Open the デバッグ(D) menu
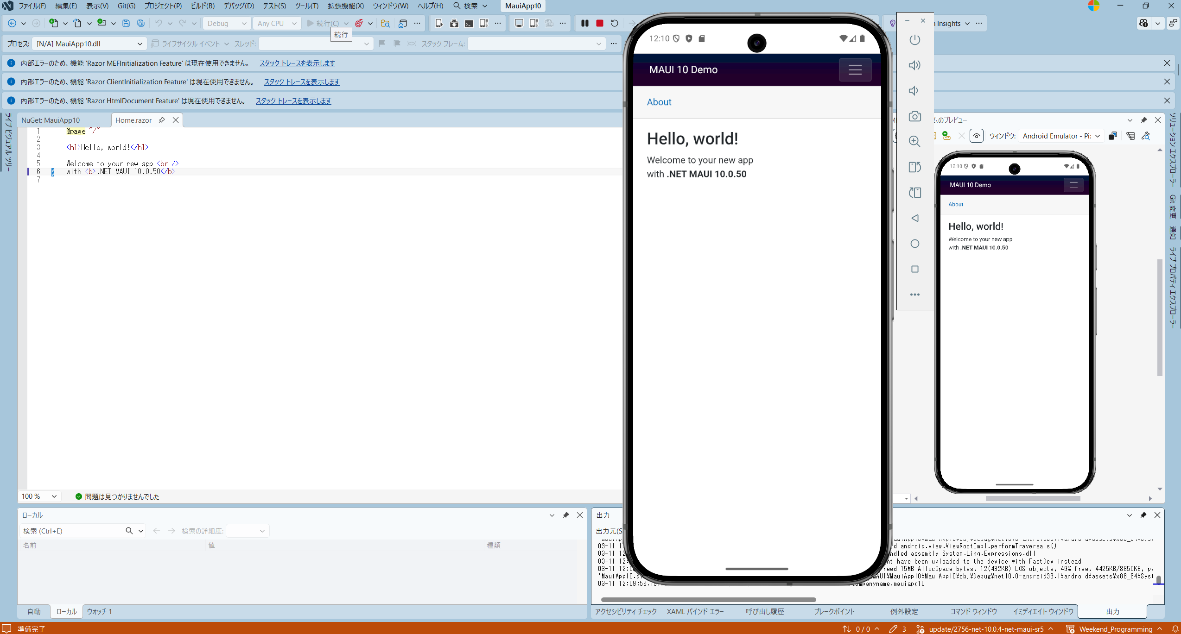 tap(239, 6)
